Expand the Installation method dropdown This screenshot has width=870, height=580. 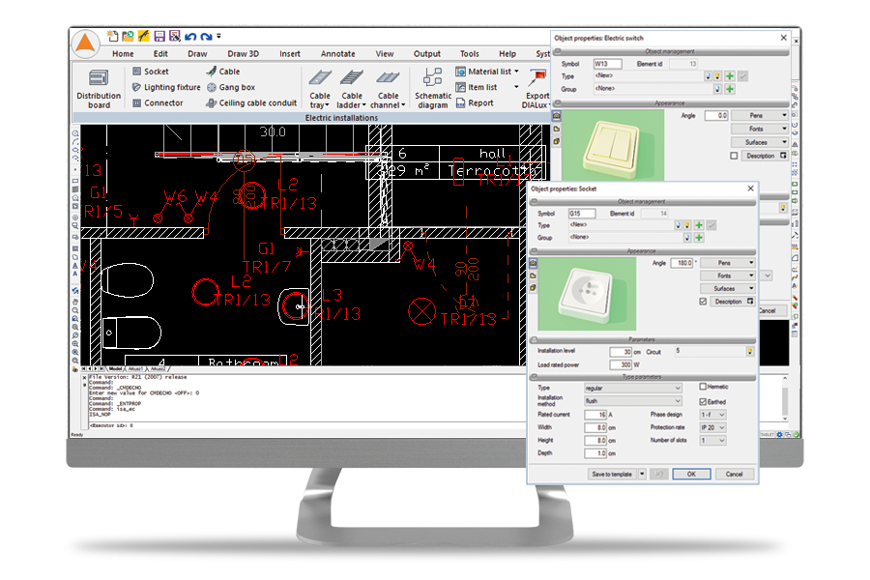coord(633,401)
